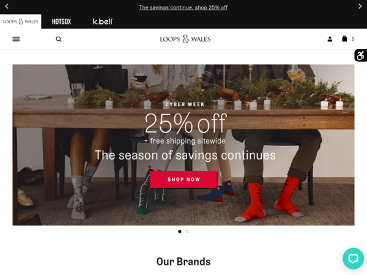Click the Our Brands section heading

(x=183, y=262)
